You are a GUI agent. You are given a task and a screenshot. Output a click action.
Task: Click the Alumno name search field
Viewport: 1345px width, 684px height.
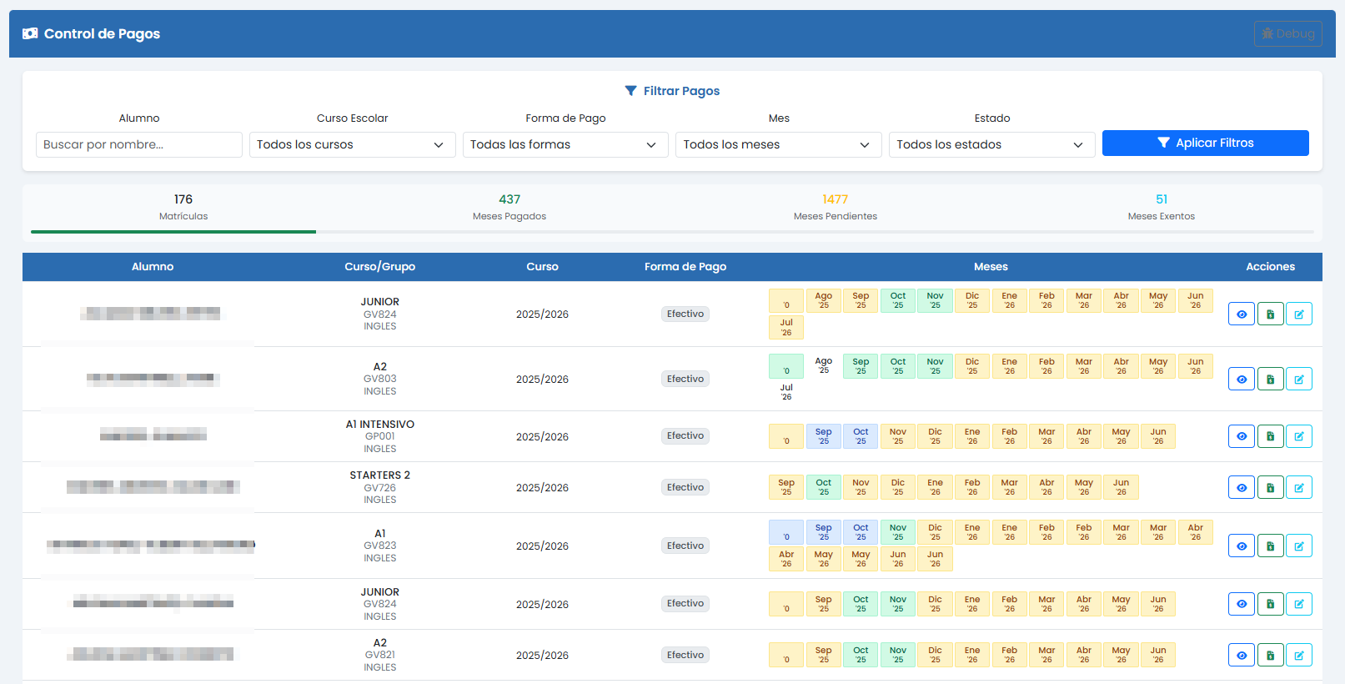139,145
